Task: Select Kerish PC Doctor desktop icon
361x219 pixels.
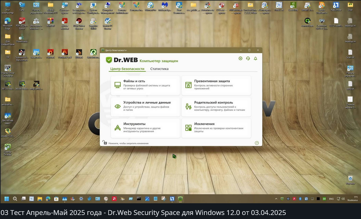Action: tap(108, 24)
